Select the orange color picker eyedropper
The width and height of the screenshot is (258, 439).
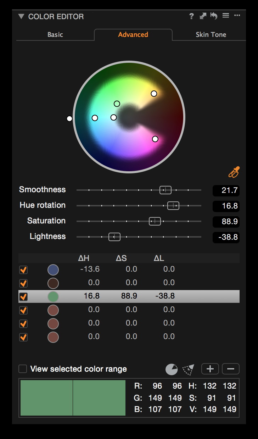[x=234, y=172]
